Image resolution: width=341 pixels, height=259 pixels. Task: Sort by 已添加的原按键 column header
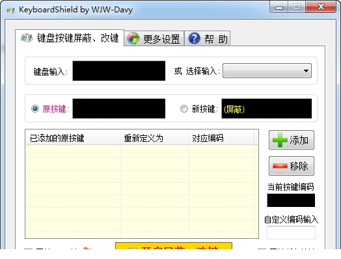(73, 138)
